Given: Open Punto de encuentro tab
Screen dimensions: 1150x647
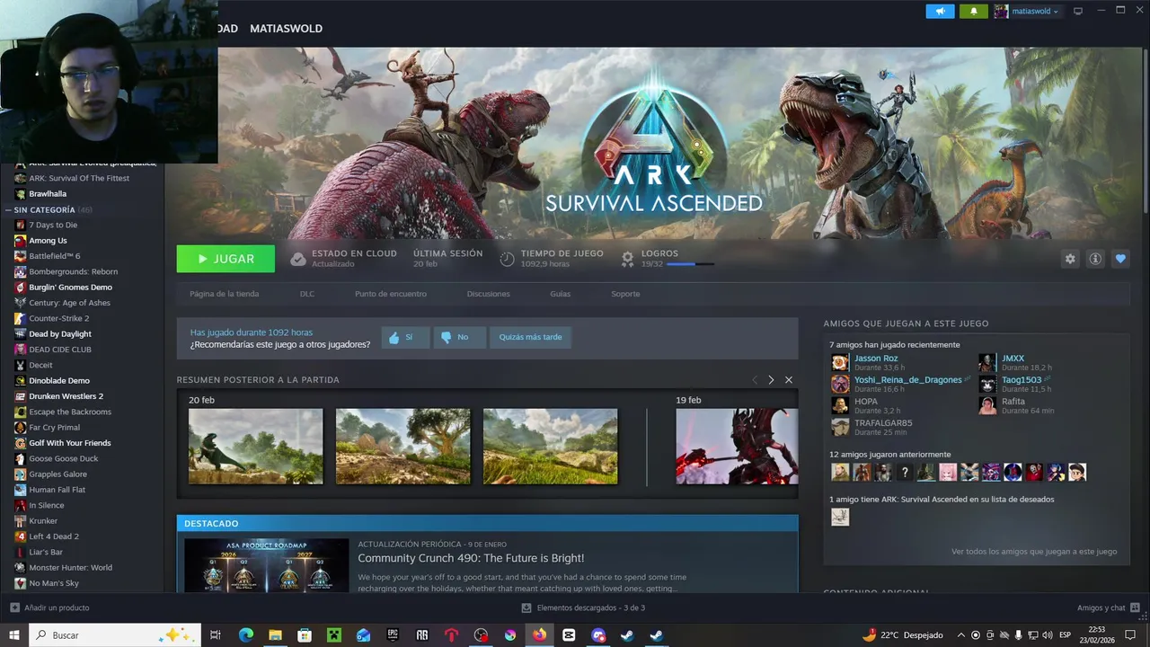Looking at the screenshot, I should [x=391, y=294].
